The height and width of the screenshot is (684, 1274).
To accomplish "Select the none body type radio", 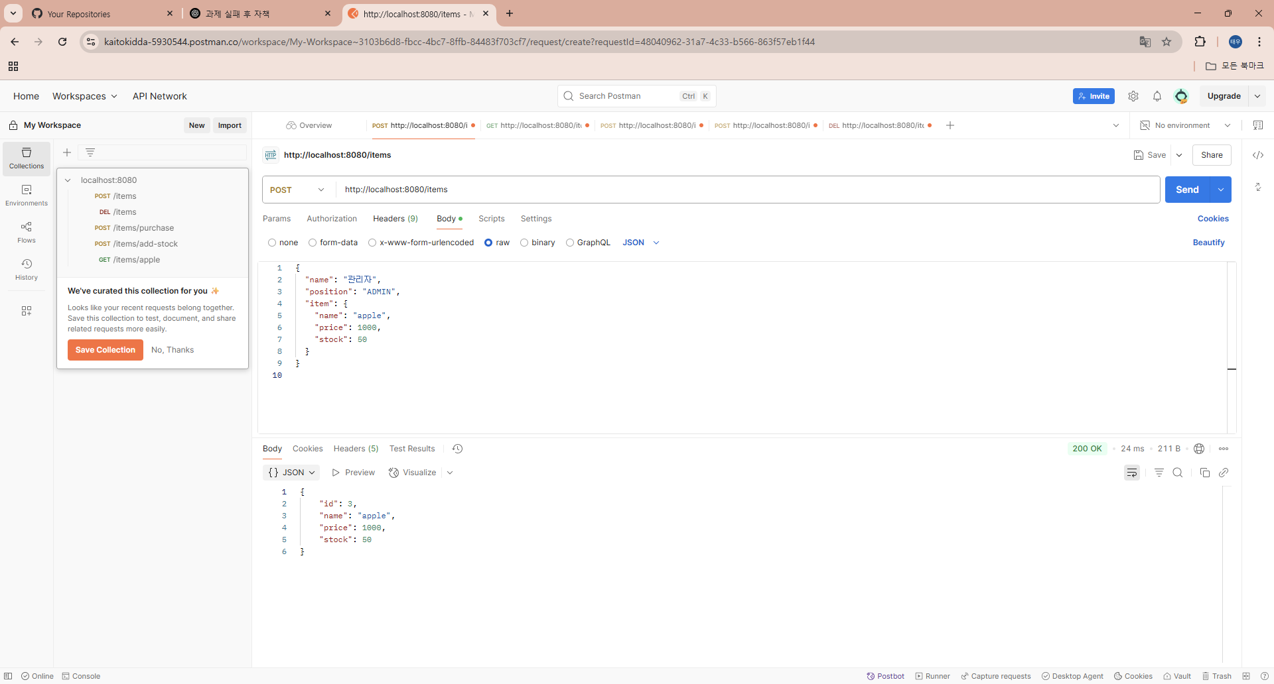I will click(x=272, y=243).
